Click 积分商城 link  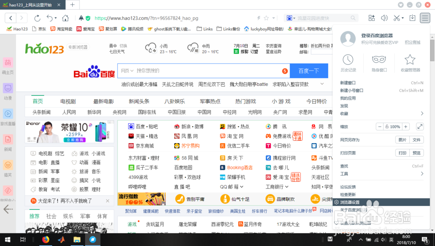tap(412, 43)
